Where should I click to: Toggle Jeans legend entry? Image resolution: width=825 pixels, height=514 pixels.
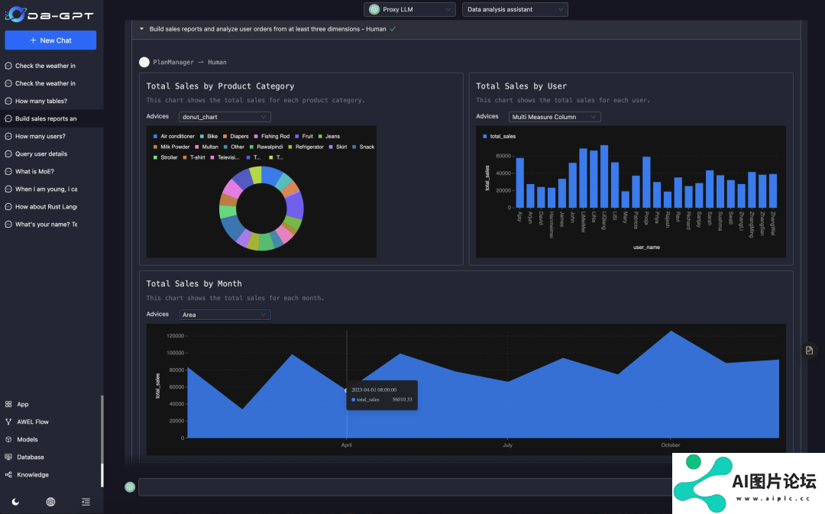click(x=328, y=136)
